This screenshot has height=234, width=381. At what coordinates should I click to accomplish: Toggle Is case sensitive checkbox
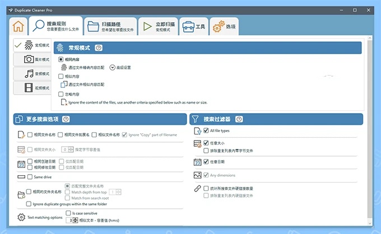click(x=68, y=213)
